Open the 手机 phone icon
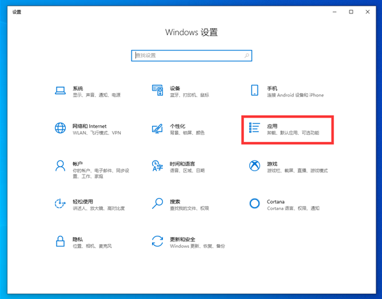 click(x=255, y=91)
